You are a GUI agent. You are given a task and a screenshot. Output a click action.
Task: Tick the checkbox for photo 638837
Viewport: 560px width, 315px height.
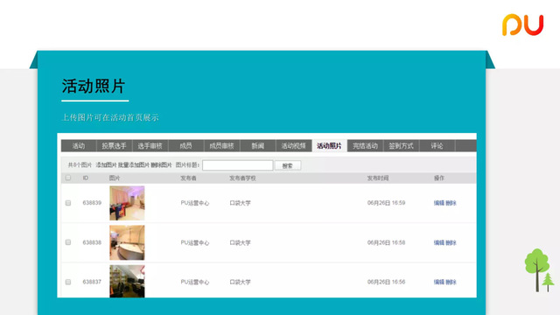coord(68,282)
